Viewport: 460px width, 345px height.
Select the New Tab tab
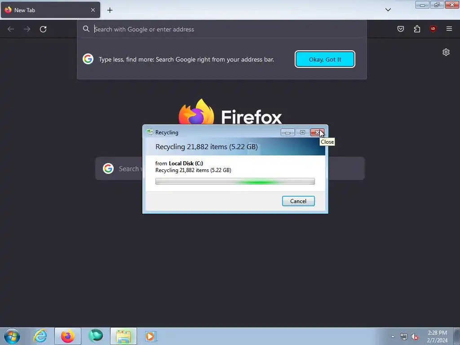[50, 10]
